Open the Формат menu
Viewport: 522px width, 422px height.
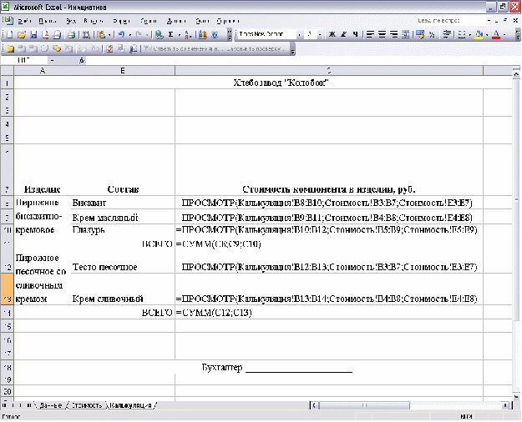point(121,21)
